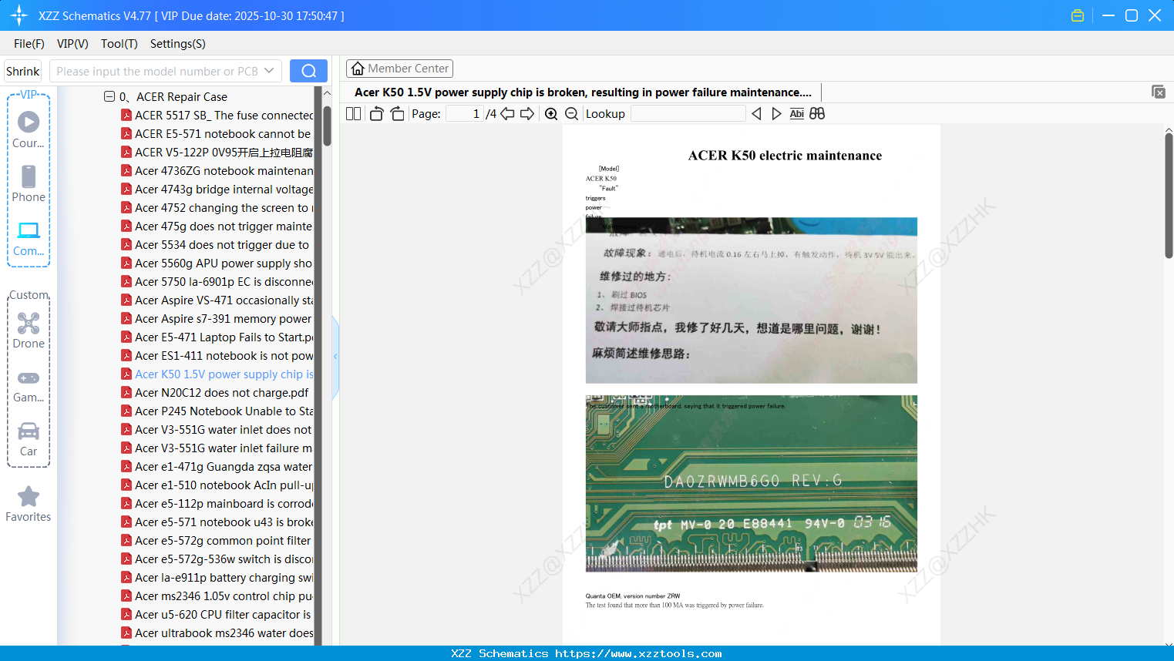Open the Member Center home button
Viewport: 1174px width, 661px height.
pos(399,69)
